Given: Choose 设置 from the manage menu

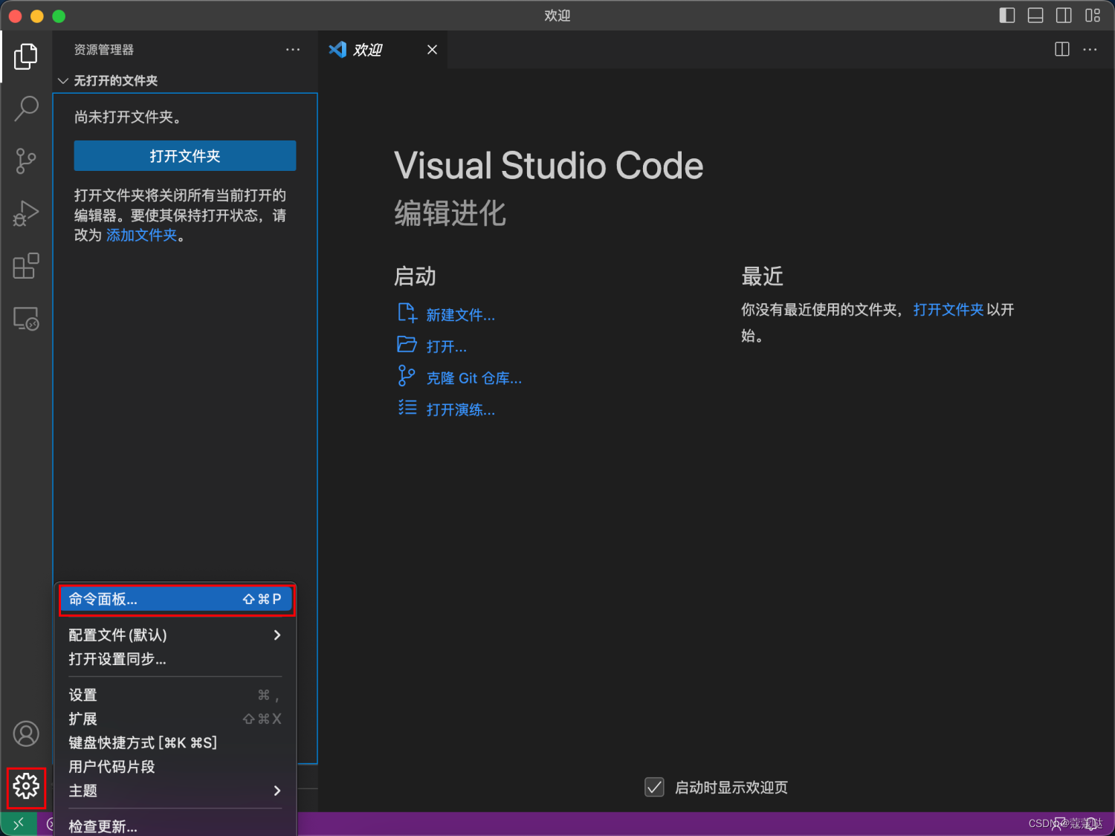Looking at the screenshot, I should click(x=175, y=695).
